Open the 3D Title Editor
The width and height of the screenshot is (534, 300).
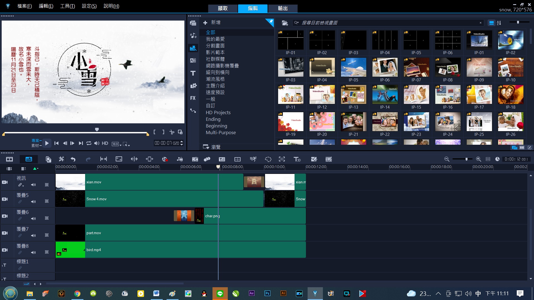coord(297,159)
